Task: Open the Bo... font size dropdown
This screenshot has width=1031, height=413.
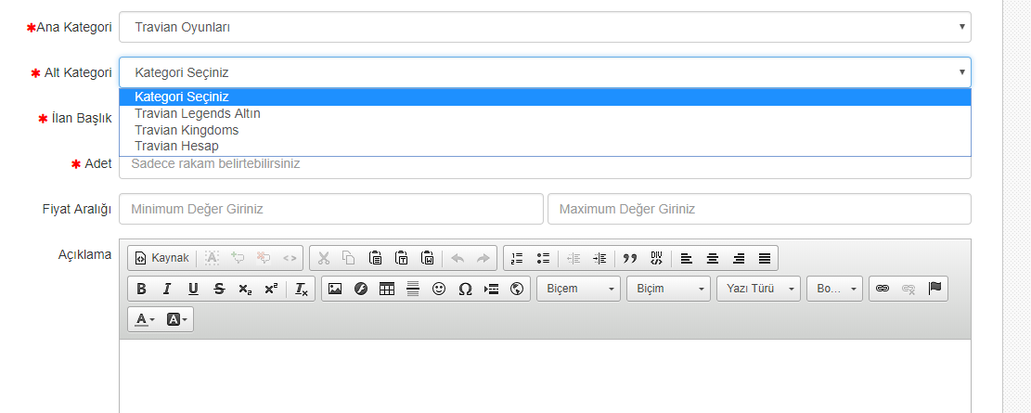Action: [835, 289]
